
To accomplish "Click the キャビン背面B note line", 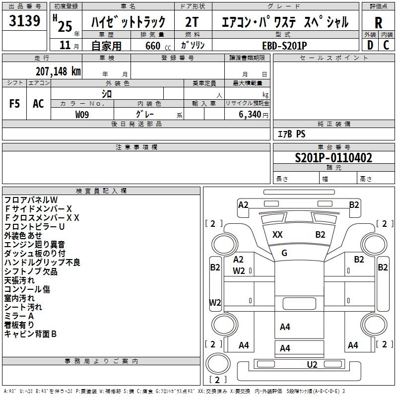I will (30, 334).
